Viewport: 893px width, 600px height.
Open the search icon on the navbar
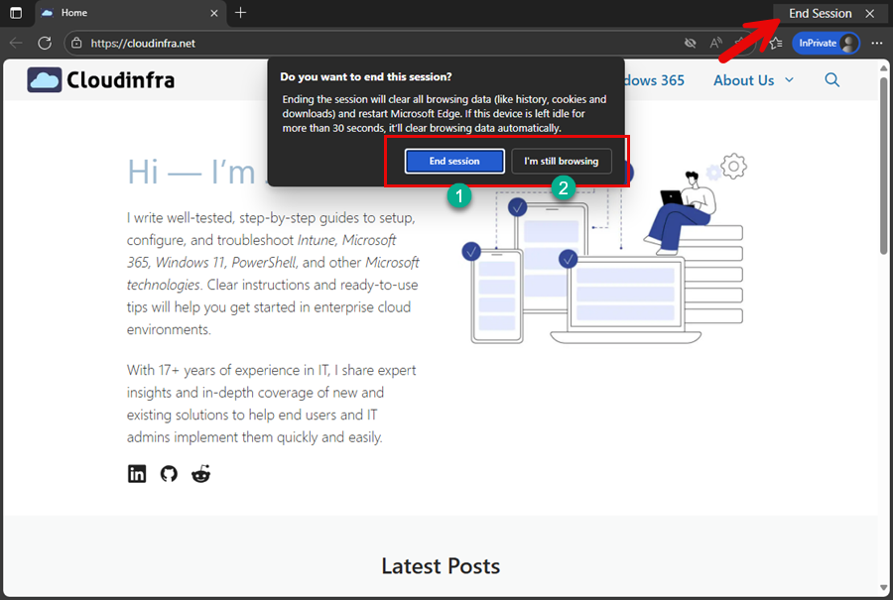(831, 80)
